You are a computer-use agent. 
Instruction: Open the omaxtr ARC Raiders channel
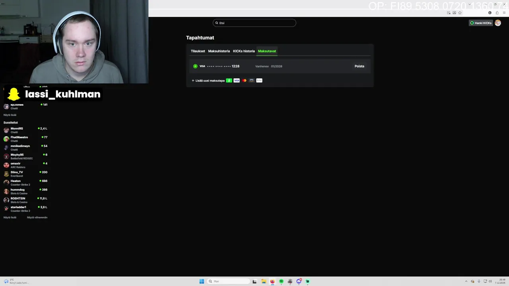25,165
